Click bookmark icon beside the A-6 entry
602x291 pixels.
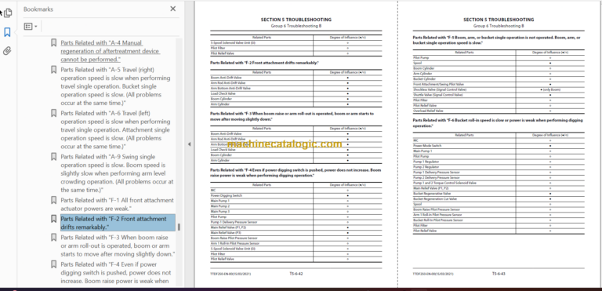point(54,113)
